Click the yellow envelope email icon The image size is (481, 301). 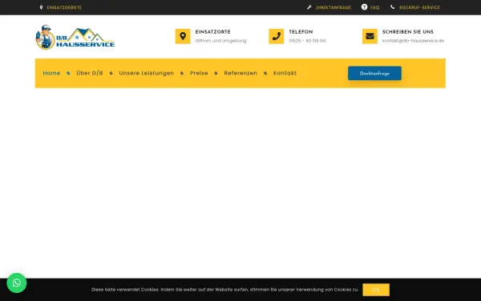coord(370,36)
